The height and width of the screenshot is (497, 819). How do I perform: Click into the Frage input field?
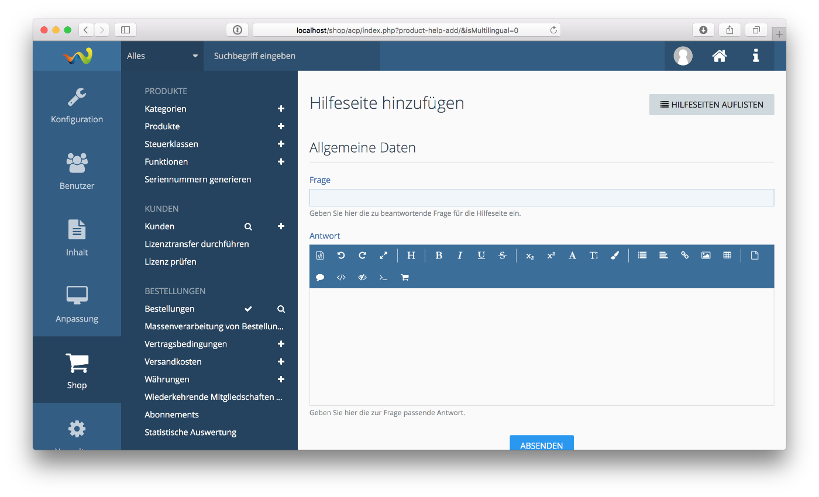(541, 198)
